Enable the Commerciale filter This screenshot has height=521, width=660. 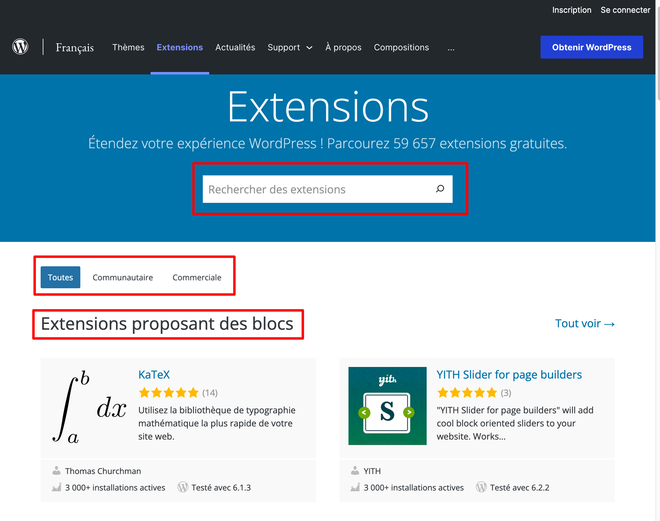pyautogui.click(x=197, y=277)
